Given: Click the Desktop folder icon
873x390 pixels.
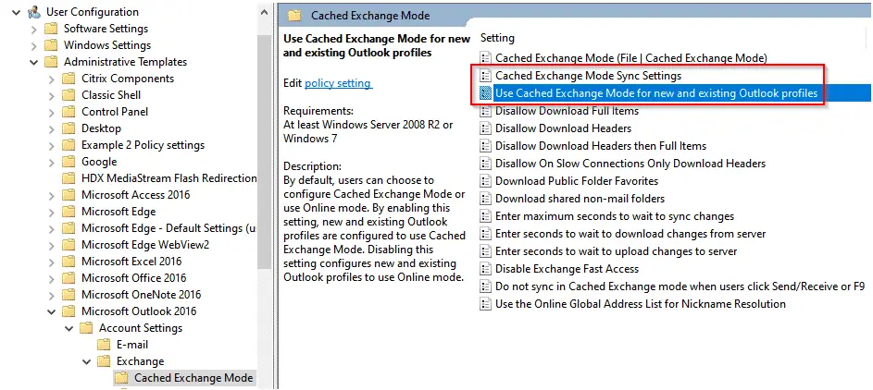Looking at the screenshot, I should pos(69,128).
